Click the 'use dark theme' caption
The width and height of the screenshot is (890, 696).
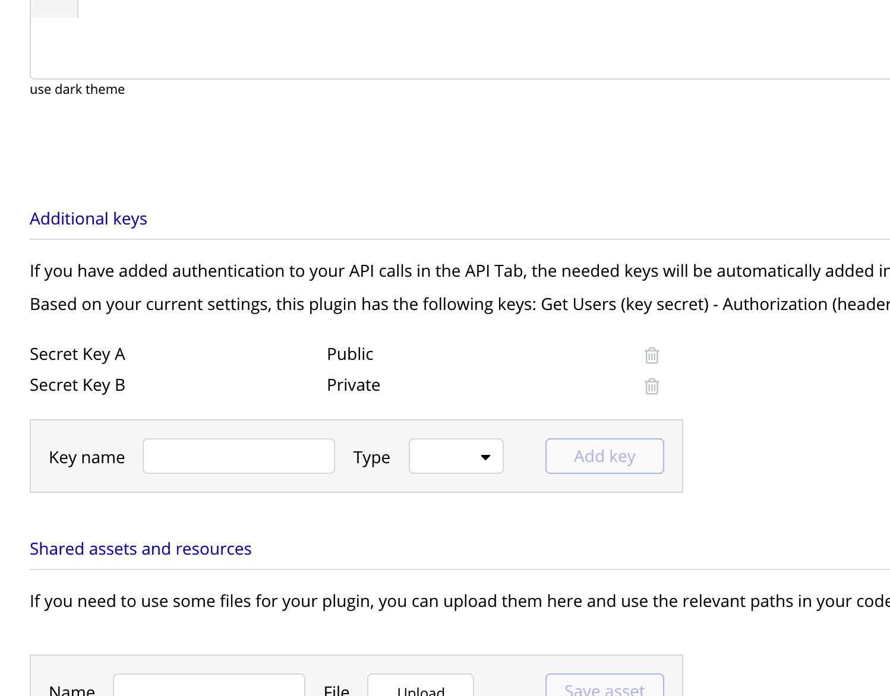tap(77, 89)
